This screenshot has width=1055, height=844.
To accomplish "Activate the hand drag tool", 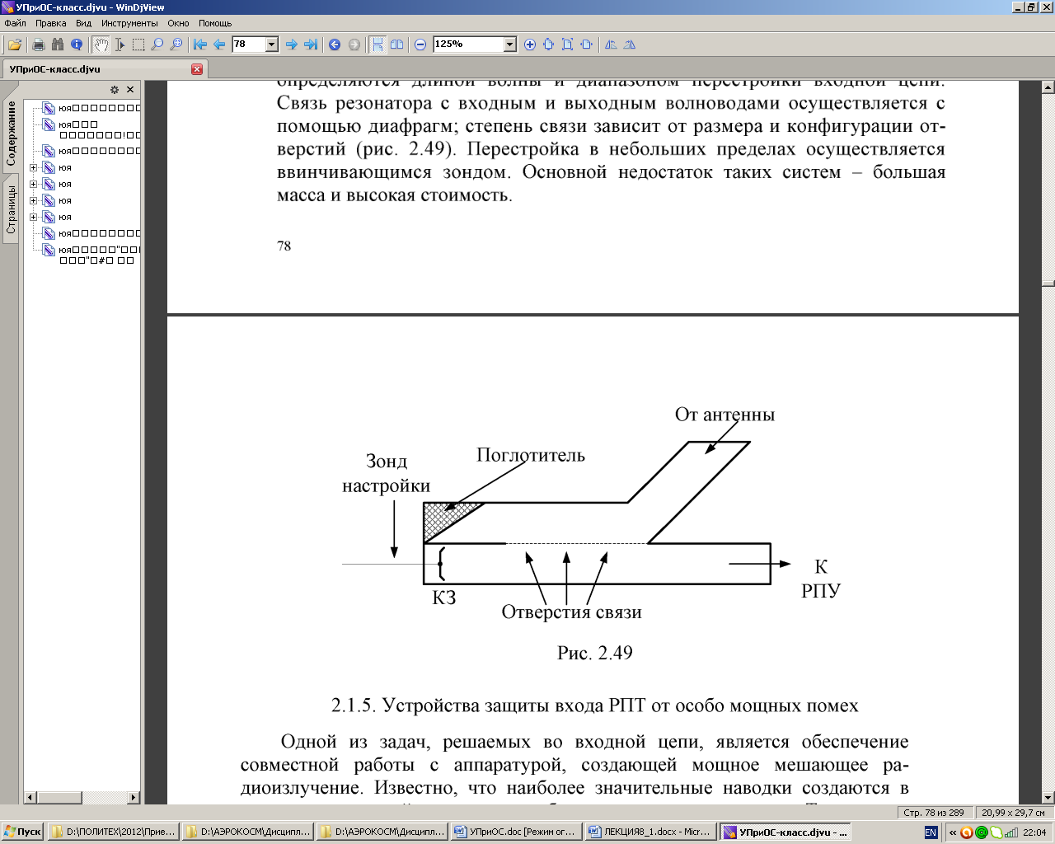I will coord(101,45).
